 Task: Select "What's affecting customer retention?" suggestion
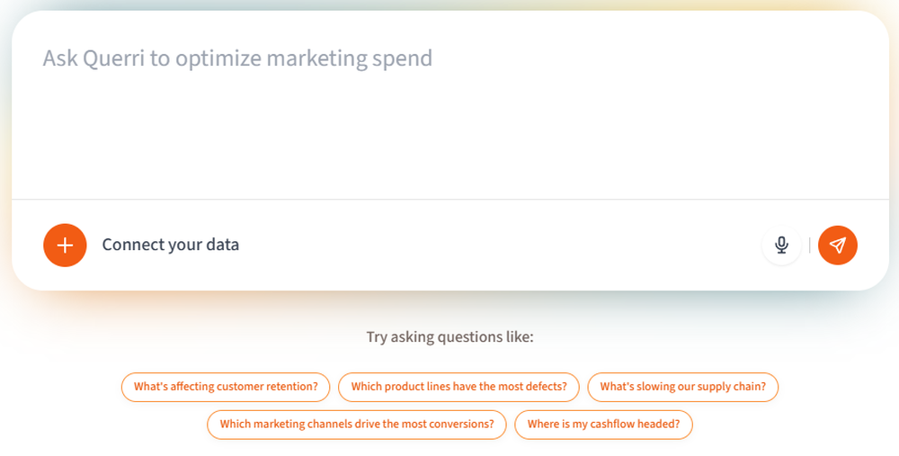pyautogui.click(x=226, y=387)
